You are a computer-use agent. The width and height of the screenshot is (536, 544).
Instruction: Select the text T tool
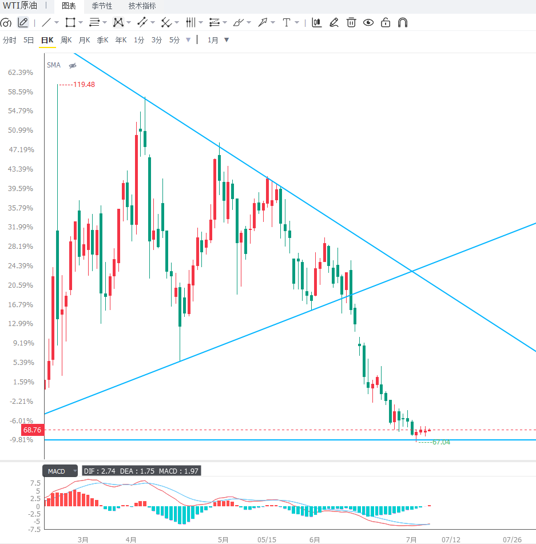pos(287,22)
